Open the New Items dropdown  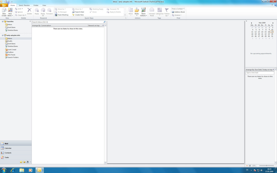pos(10,12)
